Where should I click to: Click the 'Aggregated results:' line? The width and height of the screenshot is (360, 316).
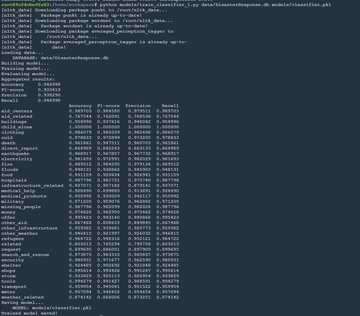coord(28,79)
